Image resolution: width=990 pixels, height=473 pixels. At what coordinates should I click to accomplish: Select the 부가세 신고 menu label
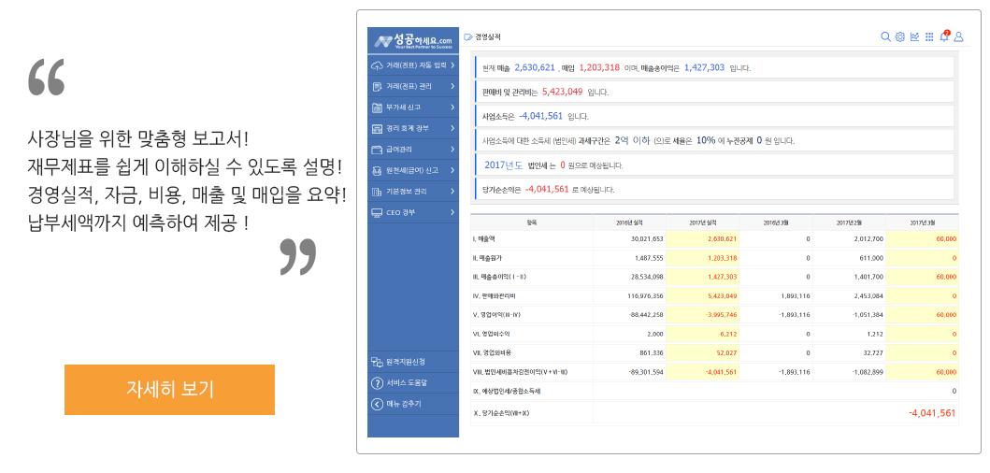(x=404, y=107)
